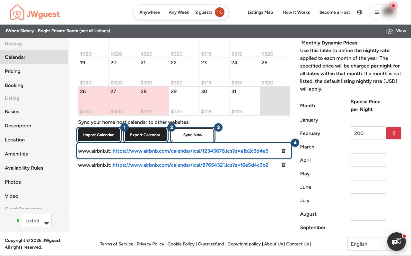Select calendar day 29

pyautogui.click(x=184, y=101)
